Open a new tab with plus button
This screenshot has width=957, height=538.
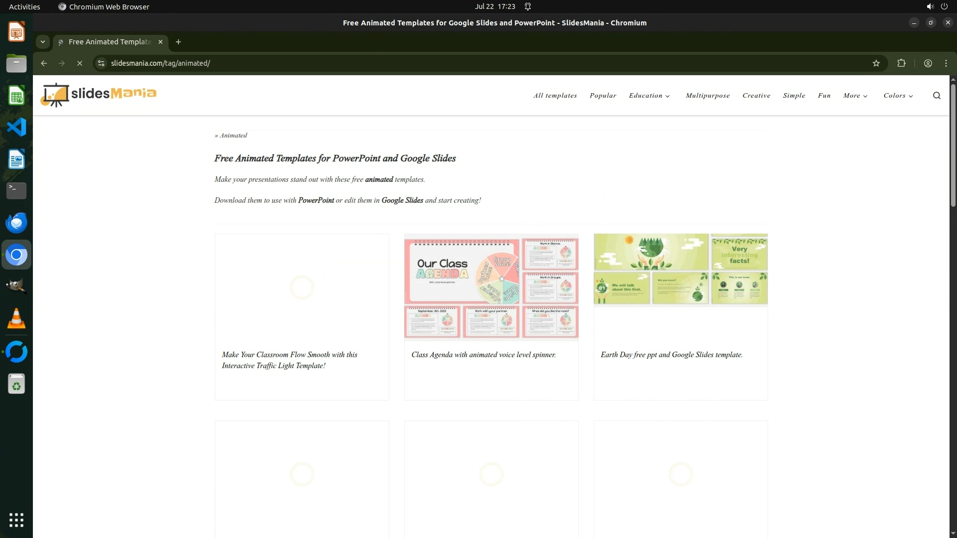point(178,42)
